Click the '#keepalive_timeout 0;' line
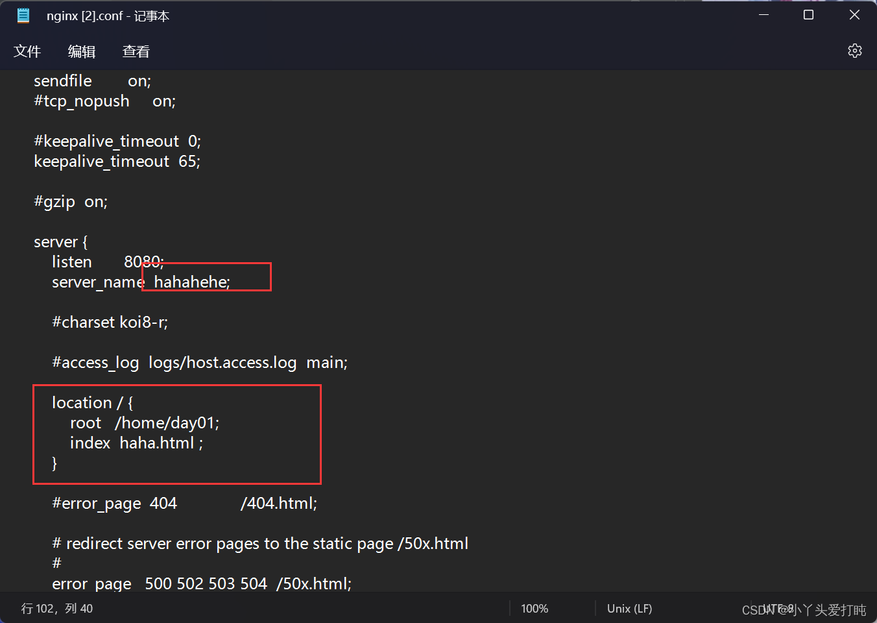 [x=117, y=141]
